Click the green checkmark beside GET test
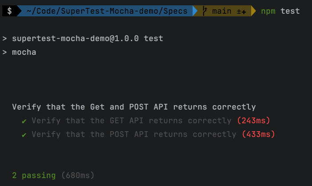 24,121
